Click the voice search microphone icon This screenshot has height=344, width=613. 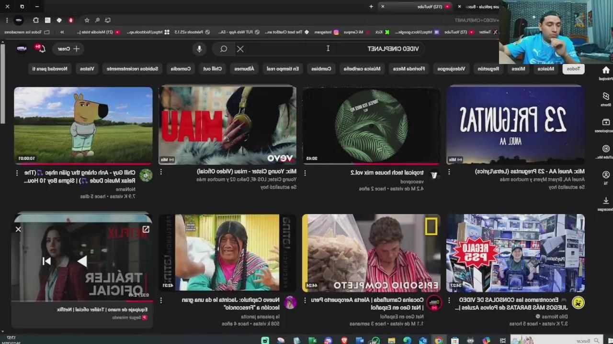point(199,49)
